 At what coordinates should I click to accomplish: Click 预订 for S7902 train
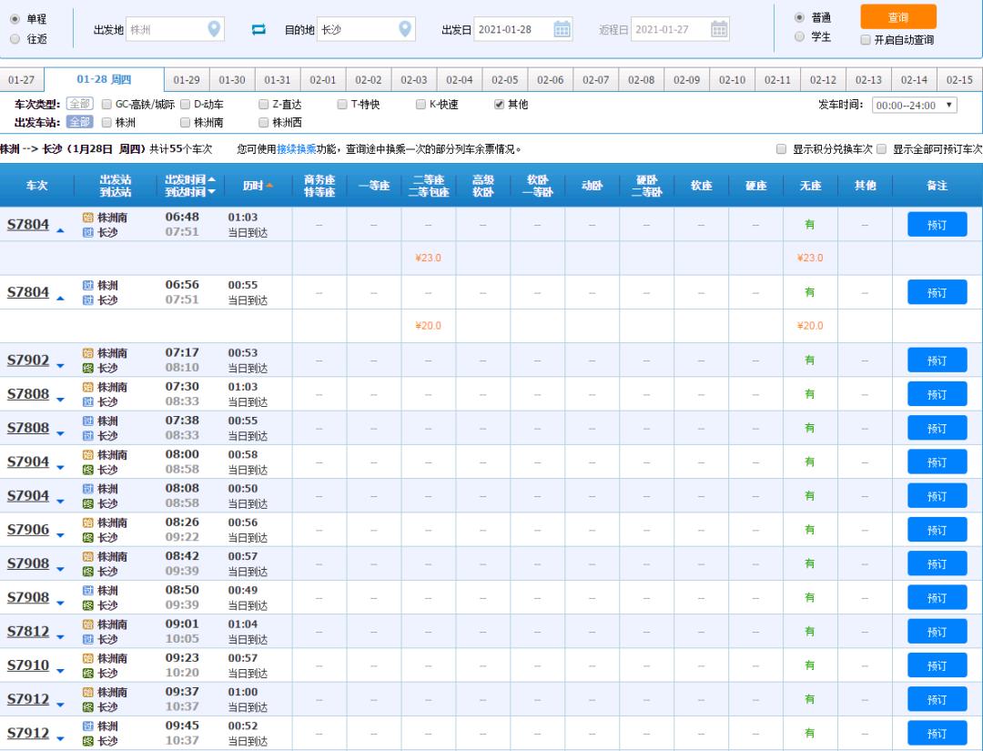937,360
